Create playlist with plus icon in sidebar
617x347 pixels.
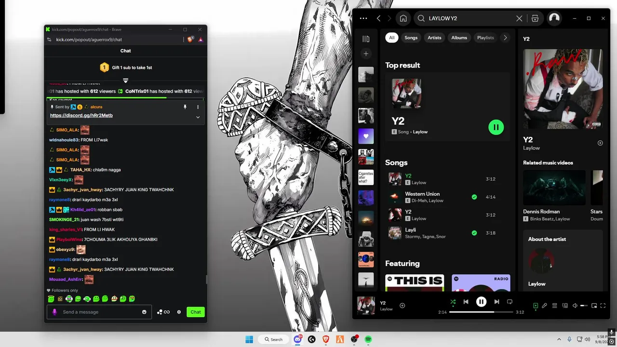[366, 54]
